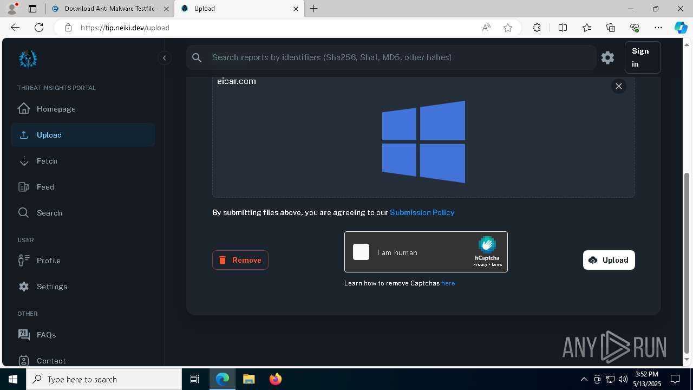The width and height of the screenshot is (693, 390).
Task: Switch to Download Anti Malware Testfile tab
Action: (x=109, y=9)
